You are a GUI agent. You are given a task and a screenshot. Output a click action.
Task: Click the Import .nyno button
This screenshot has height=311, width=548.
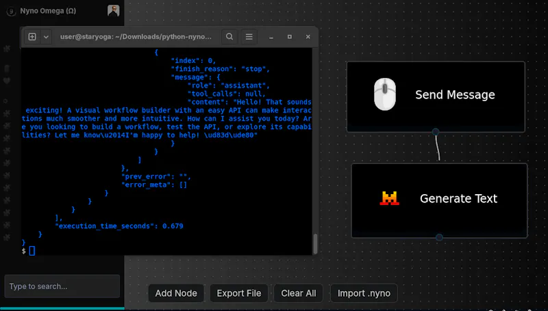[x=364, y=293]
